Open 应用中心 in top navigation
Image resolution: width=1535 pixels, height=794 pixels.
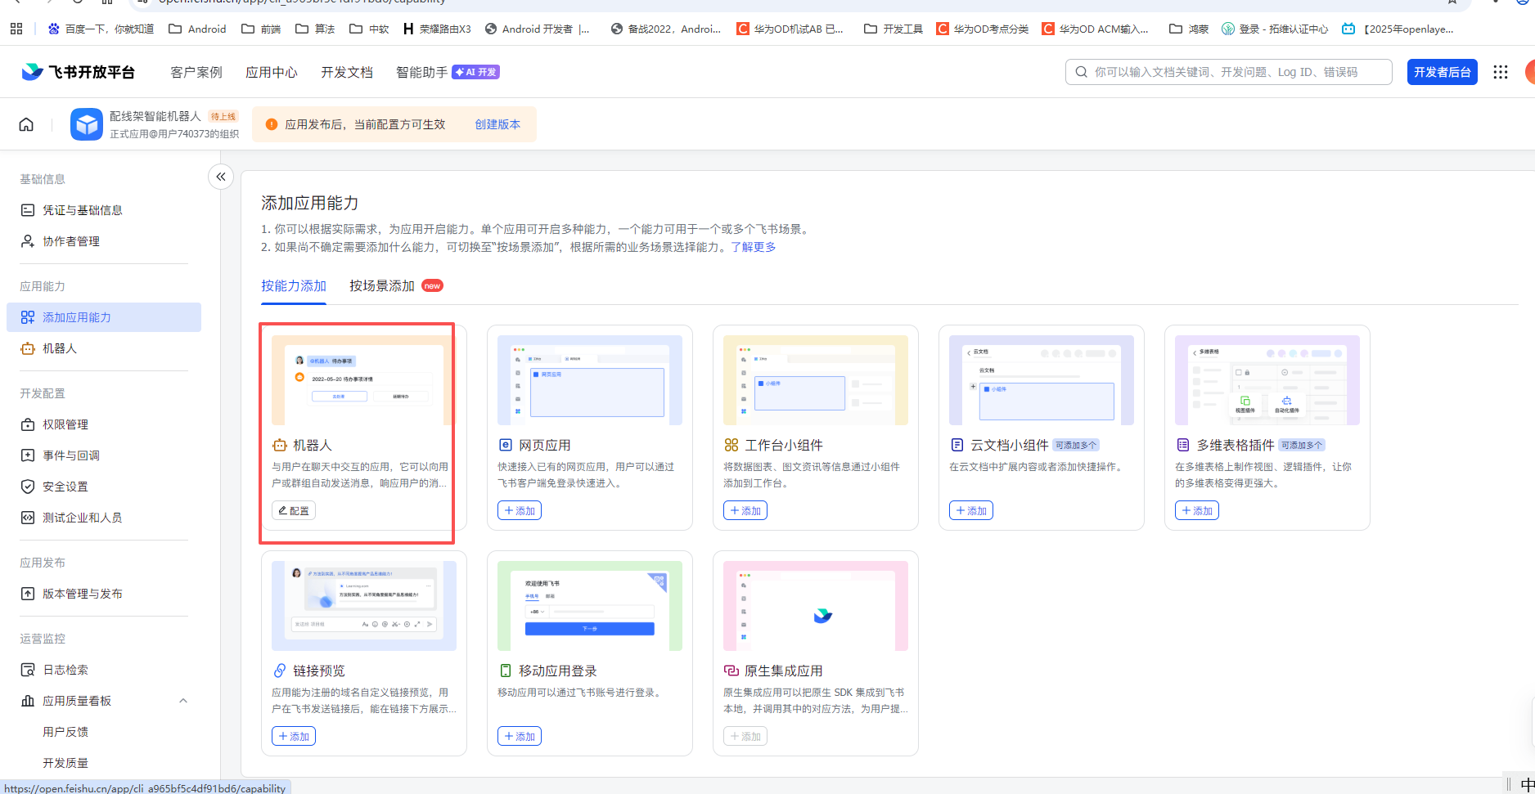tap(272, 72)
